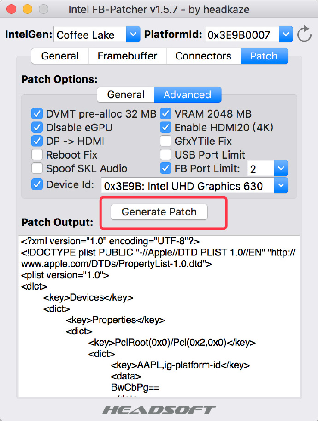Click the xml version declaration line

coord(110,241)
